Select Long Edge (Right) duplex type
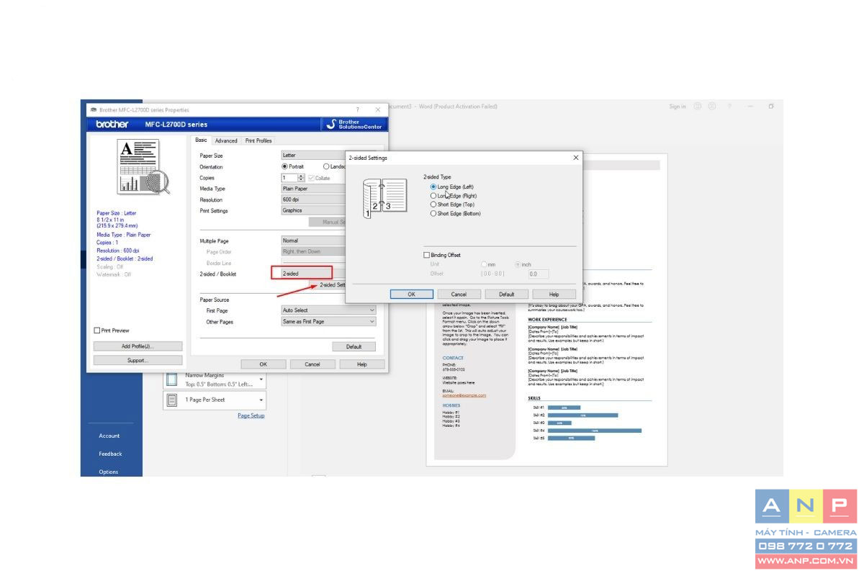Viewport: 864px width, 576px height. coord(433,196)
